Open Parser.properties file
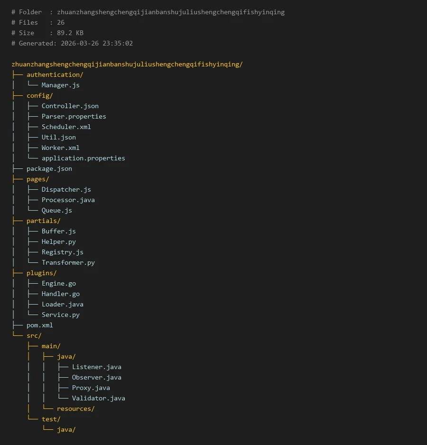 point(74,116)
